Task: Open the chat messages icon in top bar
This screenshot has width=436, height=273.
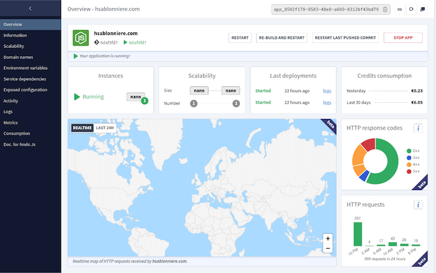Action: (422, 9)
